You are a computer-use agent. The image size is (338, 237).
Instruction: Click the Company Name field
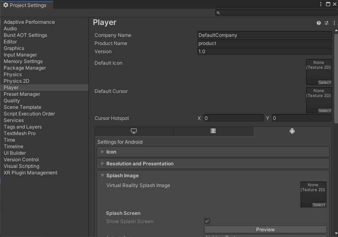(264, 35)
